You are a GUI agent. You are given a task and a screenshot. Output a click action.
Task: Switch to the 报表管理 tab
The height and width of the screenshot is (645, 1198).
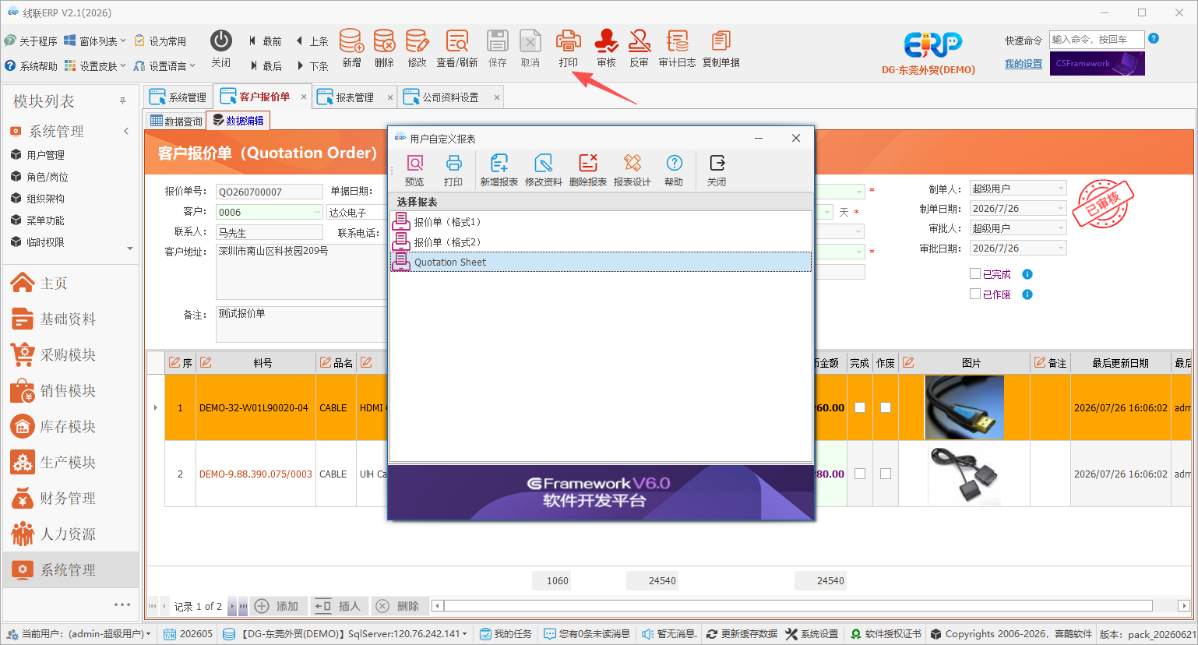click(x=354, y=97)
